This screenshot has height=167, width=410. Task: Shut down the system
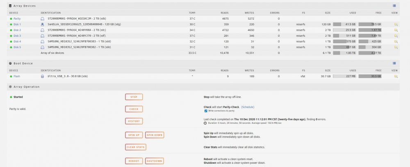coord(155,161)
